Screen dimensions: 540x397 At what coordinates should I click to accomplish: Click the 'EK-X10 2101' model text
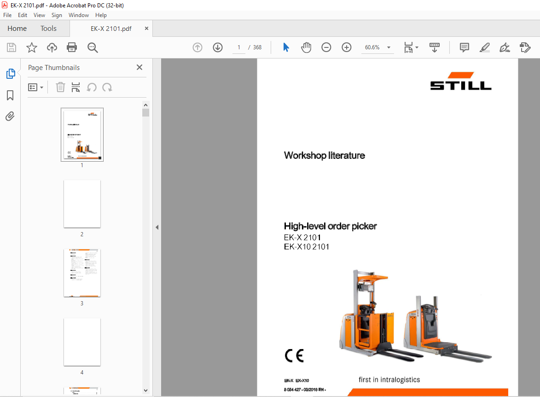(x=307, y=247)
